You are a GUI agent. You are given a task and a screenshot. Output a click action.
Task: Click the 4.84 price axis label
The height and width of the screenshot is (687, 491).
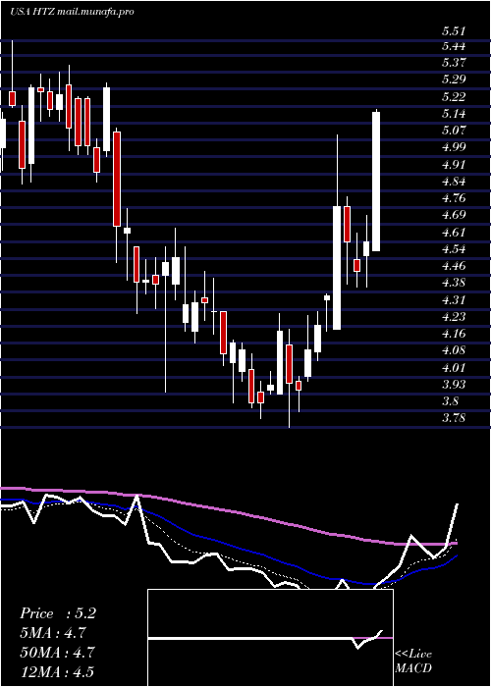[x=453, y=182]
